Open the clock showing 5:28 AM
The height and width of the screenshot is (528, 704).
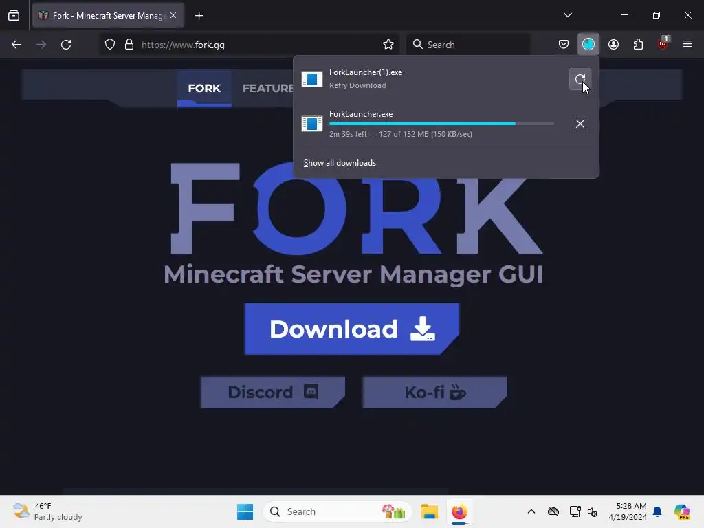click(627, 511)
